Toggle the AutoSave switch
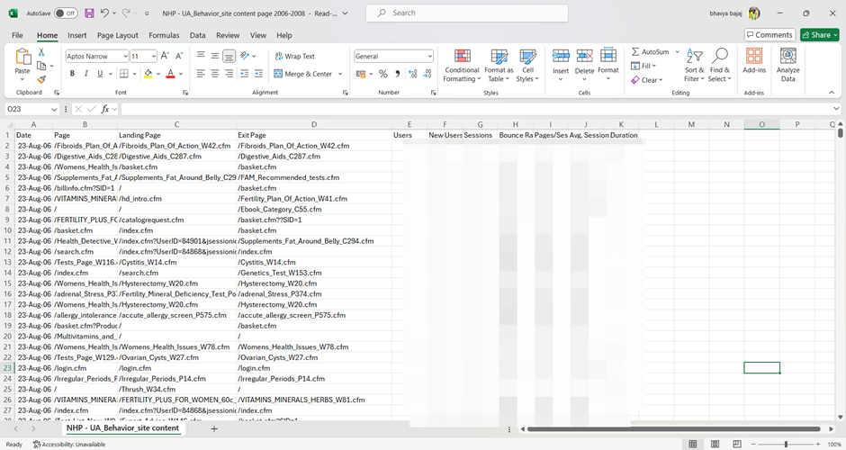The image size is (846, 450). [66, 13]
